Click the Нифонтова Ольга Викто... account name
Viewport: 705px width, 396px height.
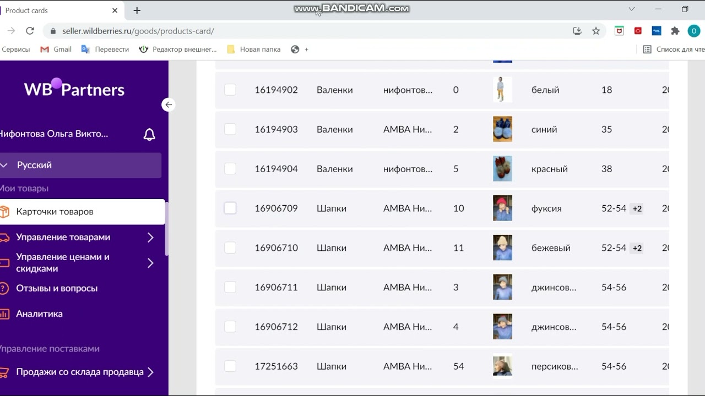[x=53, y=134]
